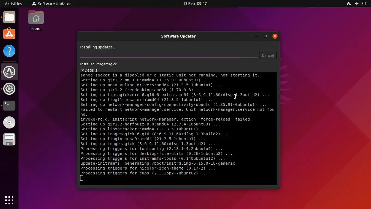Cancel the update installation
371x209 pixels.
tap(268, 56)
